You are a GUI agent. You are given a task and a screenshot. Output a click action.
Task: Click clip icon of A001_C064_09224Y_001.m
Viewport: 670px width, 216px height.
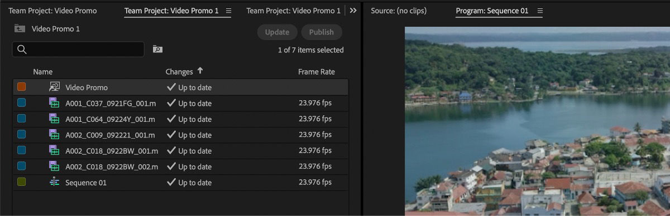54,119
